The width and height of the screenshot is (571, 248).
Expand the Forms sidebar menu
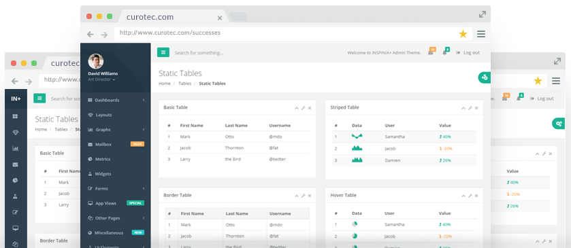[x=116, y=188]
